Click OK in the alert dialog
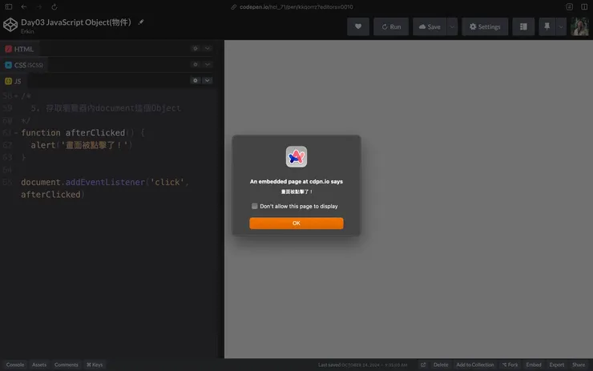The image size is (593, 371). click(296, 223)
